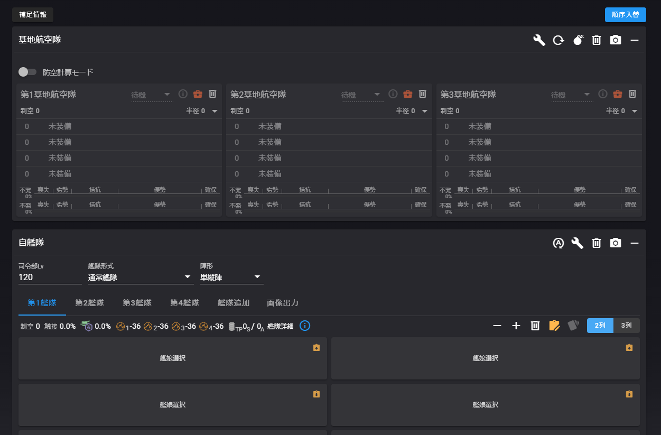Open the 陣形 dropdown showing 単縦陣
Viewport: 661px width, 435px height.
[x=231, y=277]
